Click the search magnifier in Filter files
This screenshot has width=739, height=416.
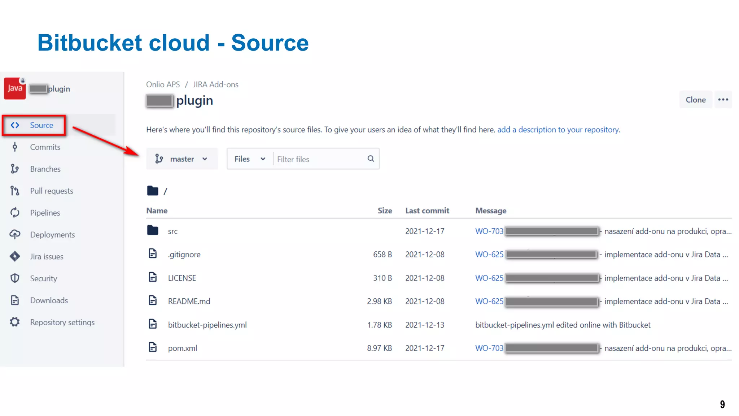(x=371, y=159)
